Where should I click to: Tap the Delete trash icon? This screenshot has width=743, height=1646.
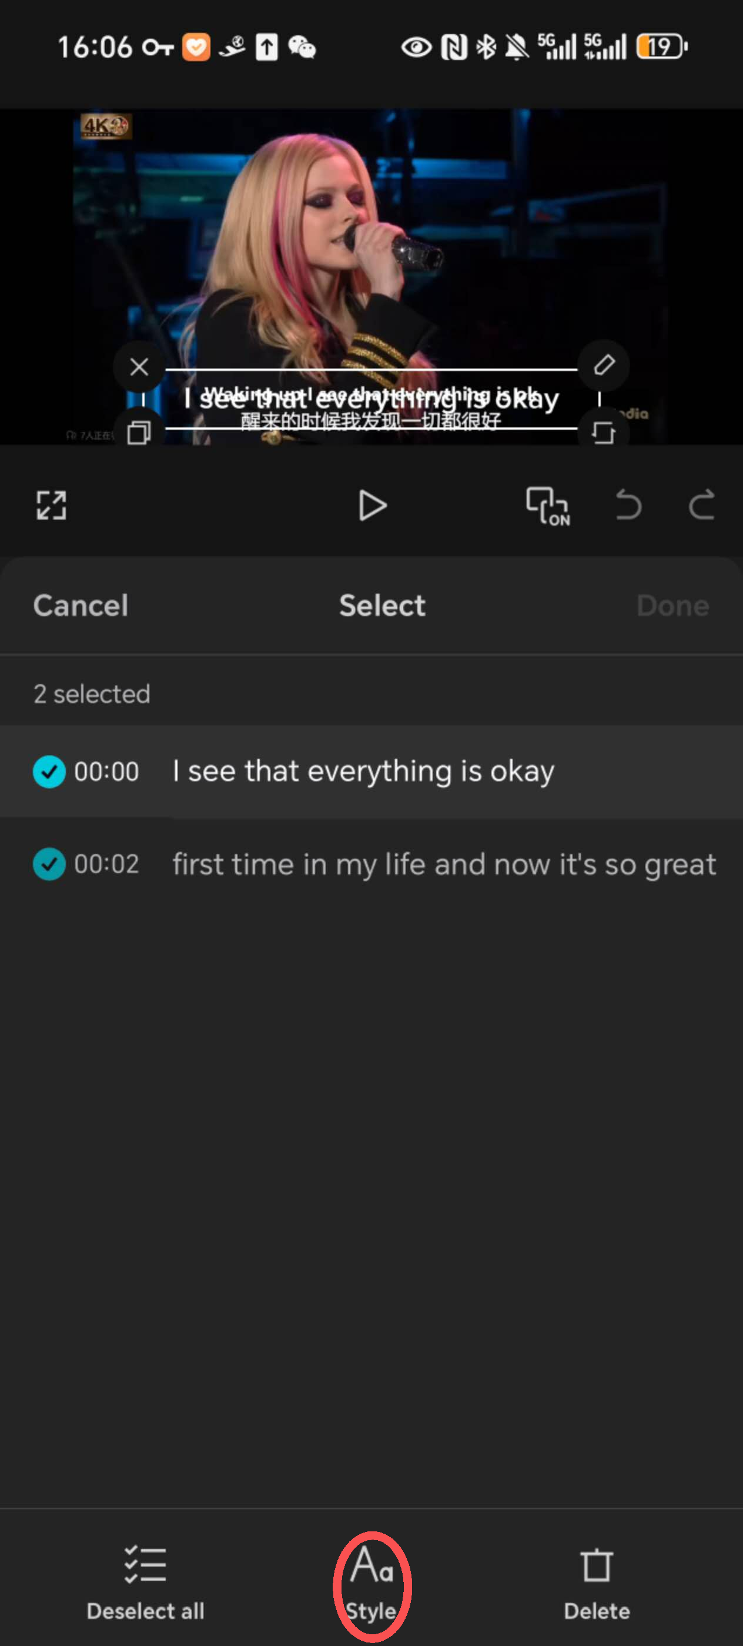click(597, 1565)
